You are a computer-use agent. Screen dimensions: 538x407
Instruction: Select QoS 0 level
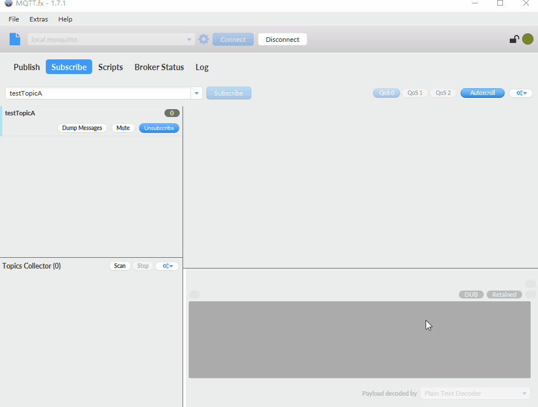tap(387, 93)
